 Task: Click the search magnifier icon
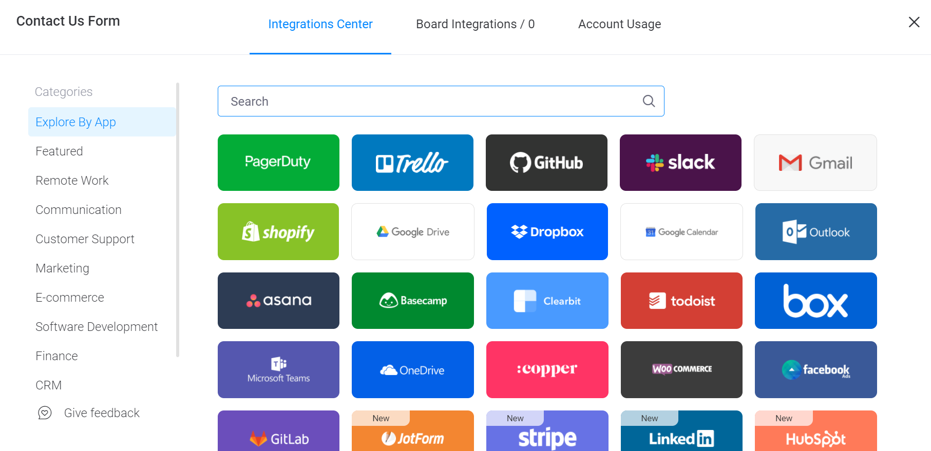[x=649, y=101]
